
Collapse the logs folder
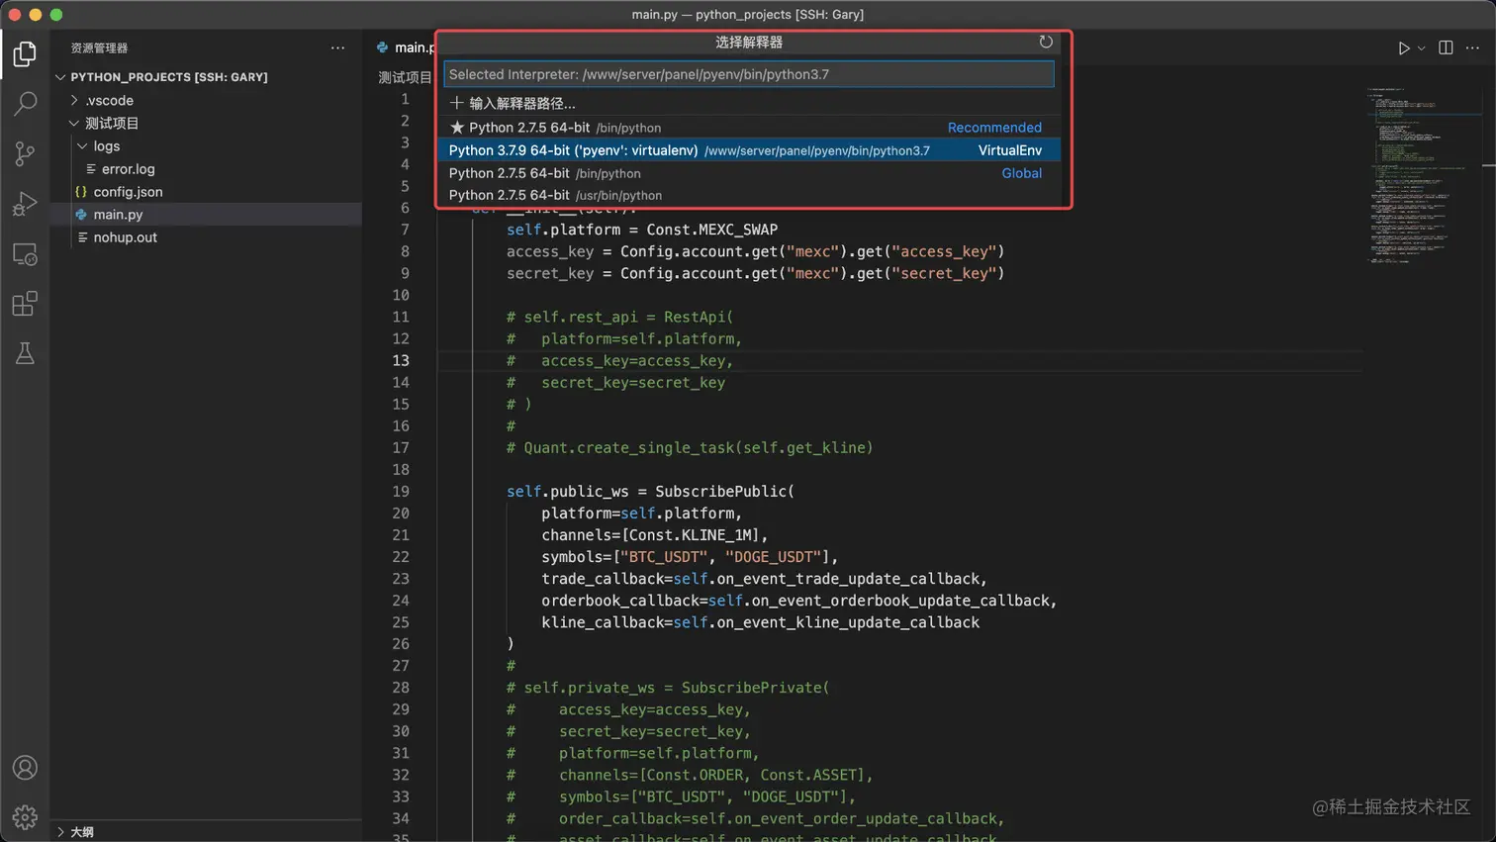(x=82, y=146)
